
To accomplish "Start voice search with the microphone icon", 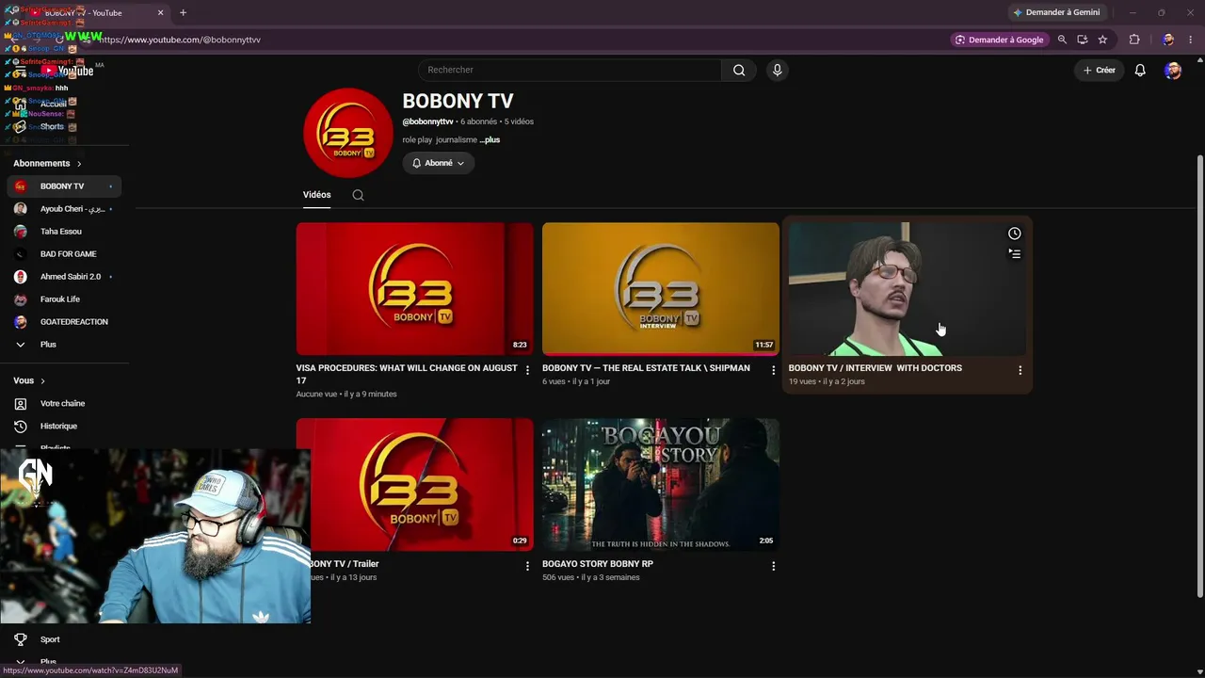I will coord(777,70).
